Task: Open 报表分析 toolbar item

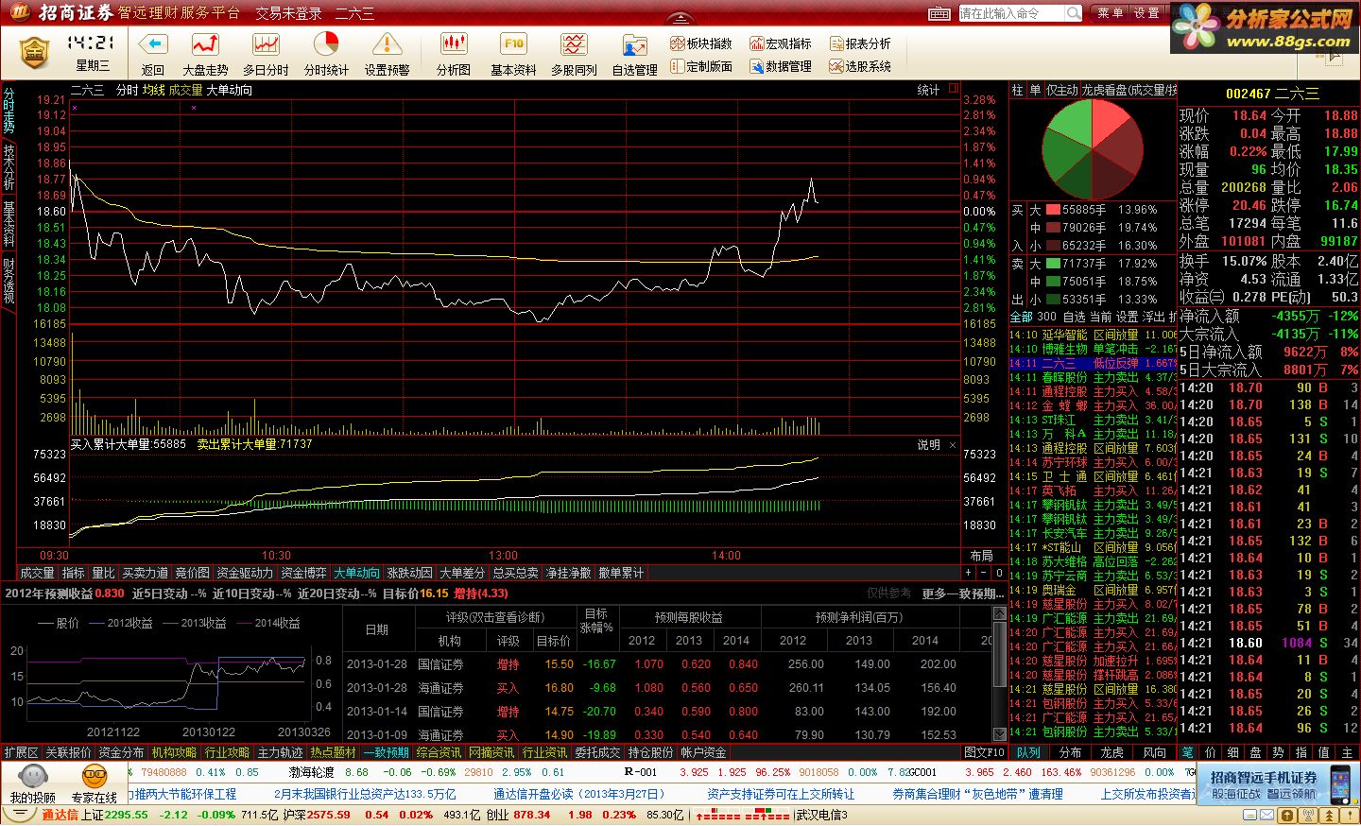Action: pyautogui.click(x=860, y=43)
